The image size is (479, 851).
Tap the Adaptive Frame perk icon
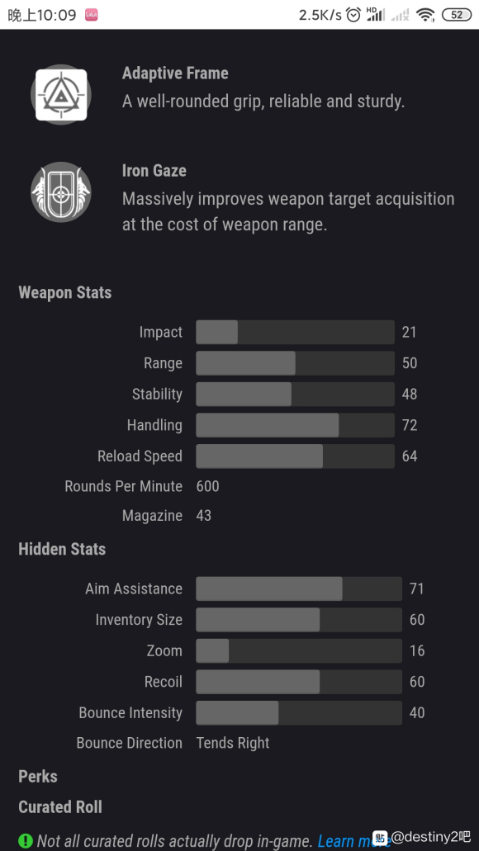(x=61, y=94)
